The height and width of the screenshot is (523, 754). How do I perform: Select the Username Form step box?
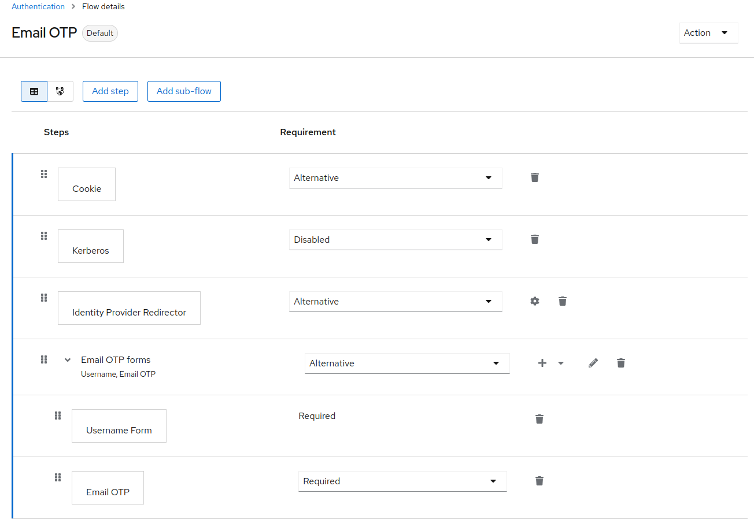119,426
